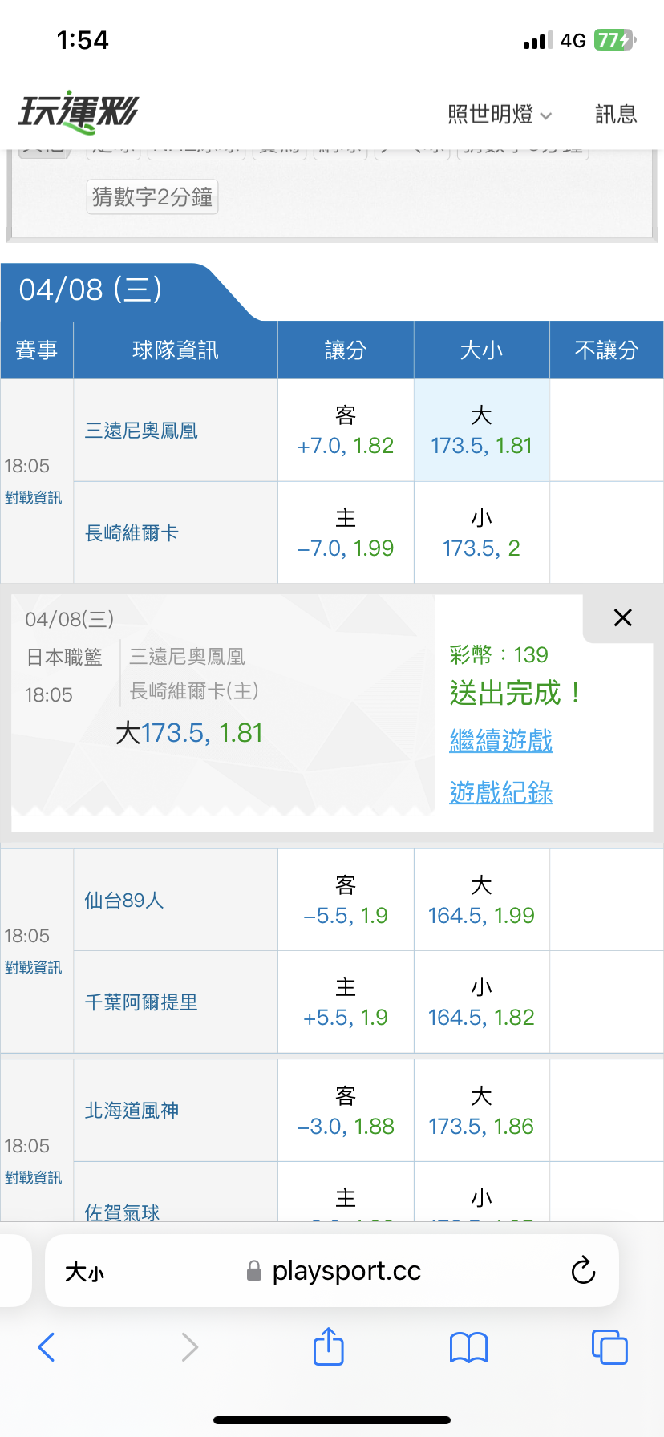
Task: Open the 訊息 messages menu
Action: point(616,115)
